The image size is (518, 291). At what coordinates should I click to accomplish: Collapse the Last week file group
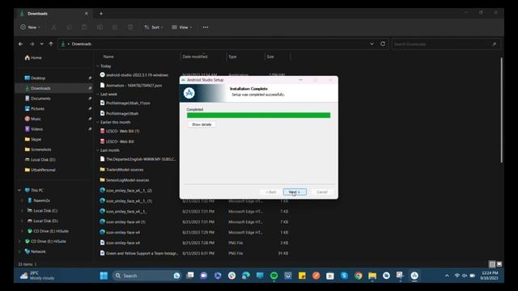tap(98, 95)
